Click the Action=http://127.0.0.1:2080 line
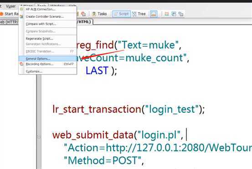Viewport: 252px width, 169px height. coord(158,148)
